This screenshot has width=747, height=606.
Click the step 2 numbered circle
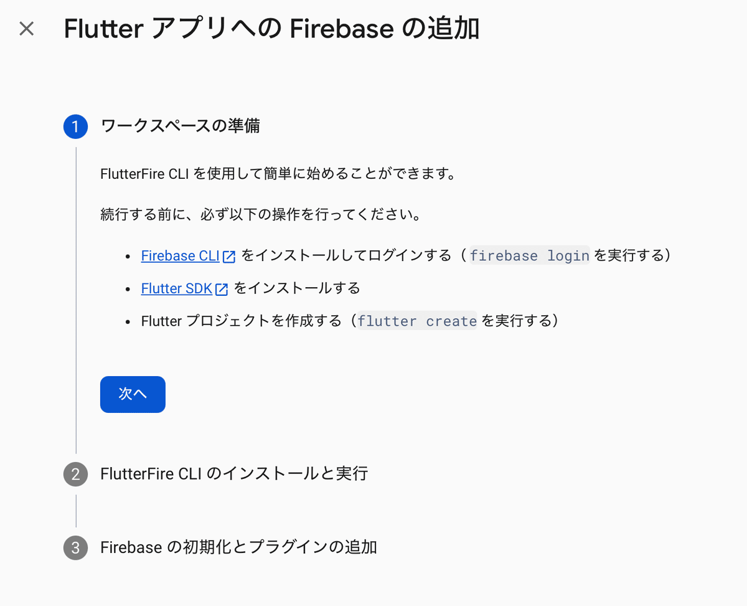tap(75, 474)
